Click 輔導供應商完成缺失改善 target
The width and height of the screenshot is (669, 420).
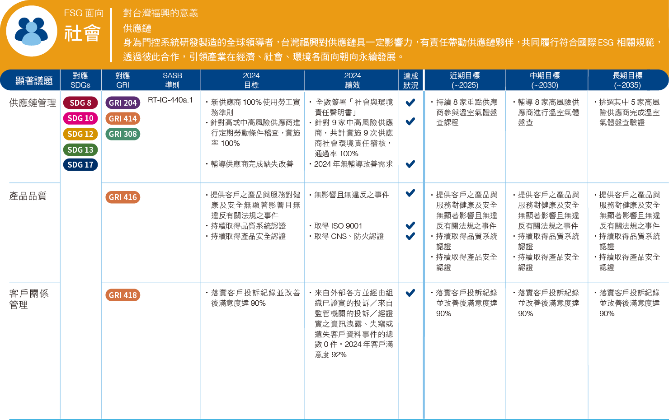[250, 164]
